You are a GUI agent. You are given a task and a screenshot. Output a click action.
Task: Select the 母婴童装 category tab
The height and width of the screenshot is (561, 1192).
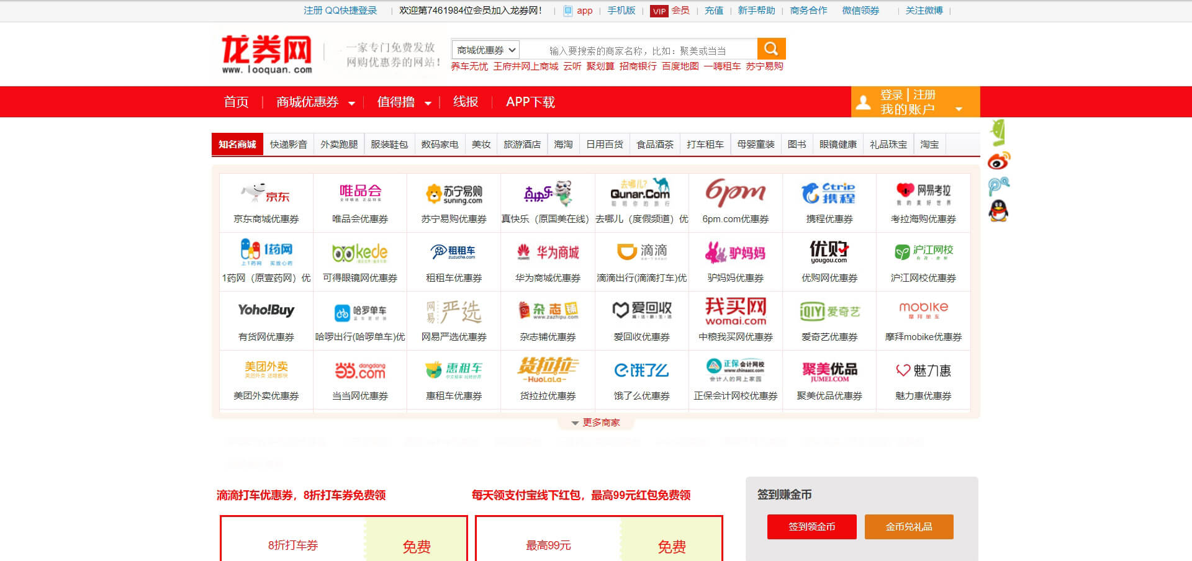tap(756, 144)
